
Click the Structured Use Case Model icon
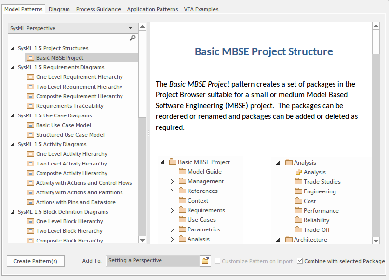(30, 135)
